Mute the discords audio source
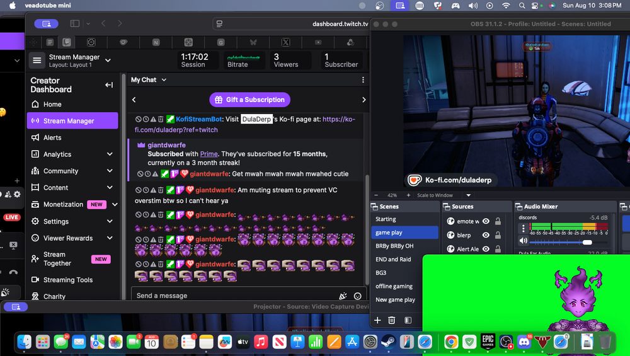This screenshot has height=356, width=630. coord(523,241)
